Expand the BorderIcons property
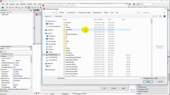This screenshot has height=95, width=170. 1,78
